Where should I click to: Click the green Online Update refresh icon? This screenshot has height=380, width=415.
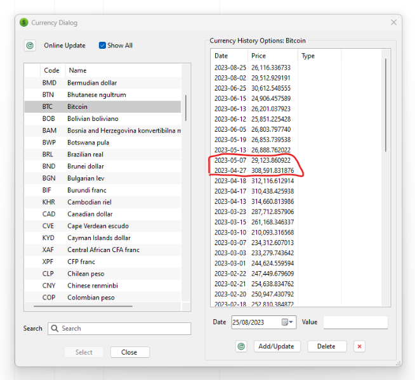30,46
